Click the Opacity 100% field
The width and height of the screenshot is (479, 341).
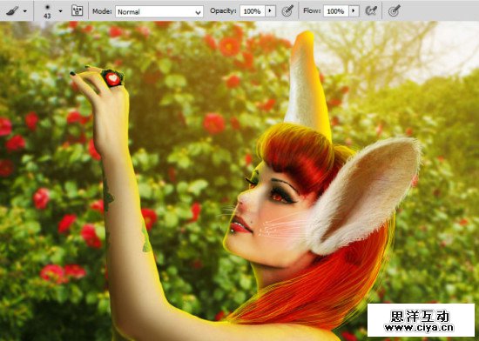[253, 11]
